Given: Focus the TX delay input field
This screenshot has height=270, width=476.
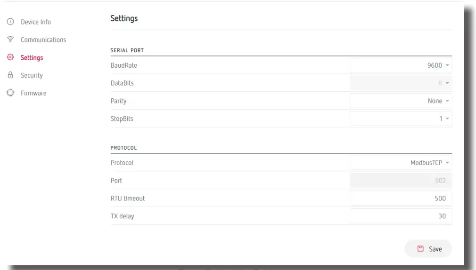Looking at the screenshot, I should click(x=401, y=216).
